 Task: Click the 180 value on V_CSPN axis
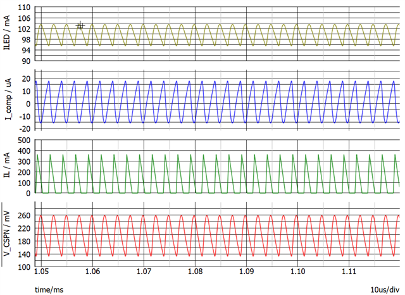24,242
